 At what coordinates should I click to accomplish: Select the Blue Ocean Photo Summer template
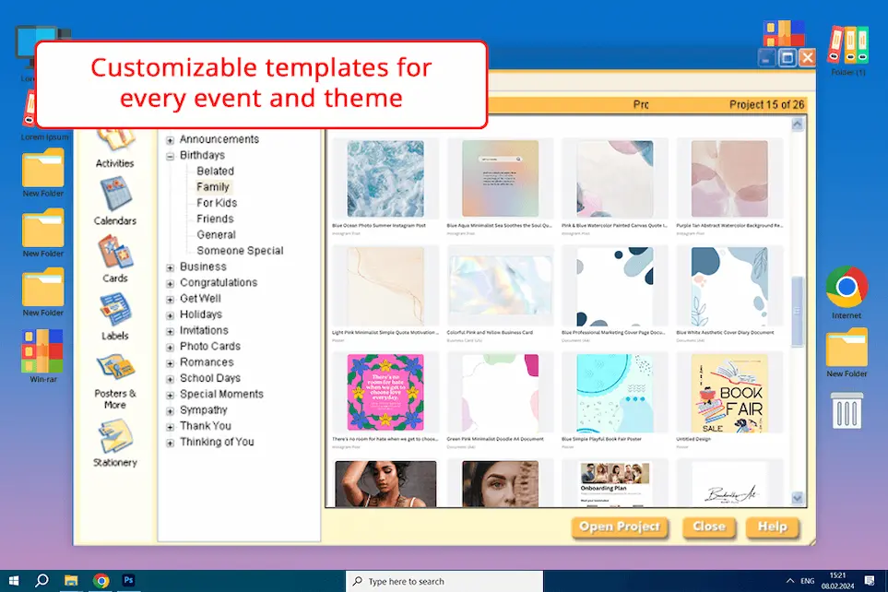tap(385, 179)
